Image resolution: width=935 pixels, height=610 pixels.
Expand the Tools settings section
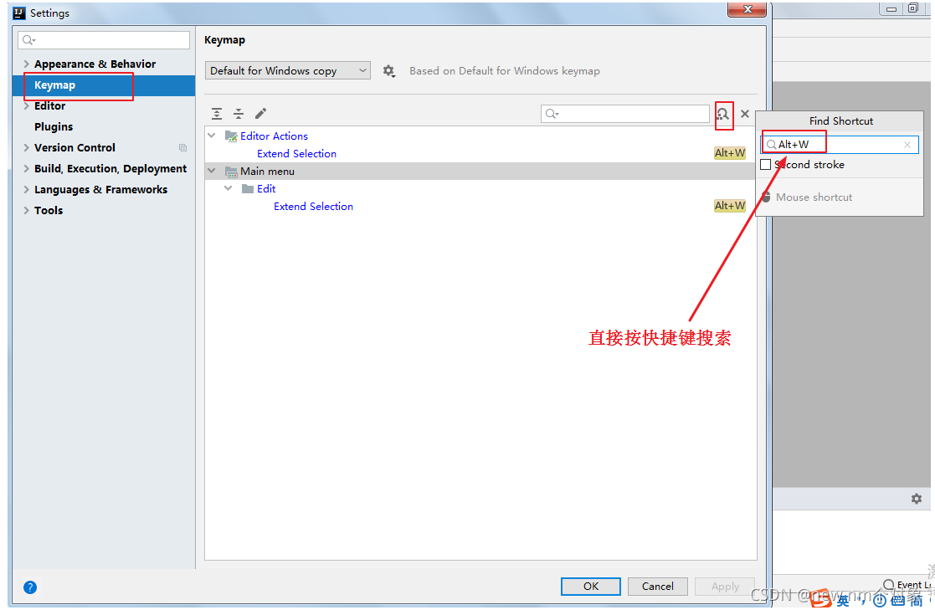(26, 211)
